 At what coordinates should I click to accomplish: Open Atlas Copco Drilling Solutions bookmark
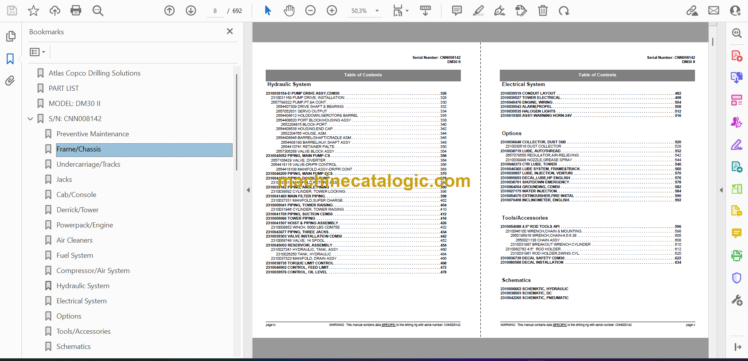tap(94, 73)
